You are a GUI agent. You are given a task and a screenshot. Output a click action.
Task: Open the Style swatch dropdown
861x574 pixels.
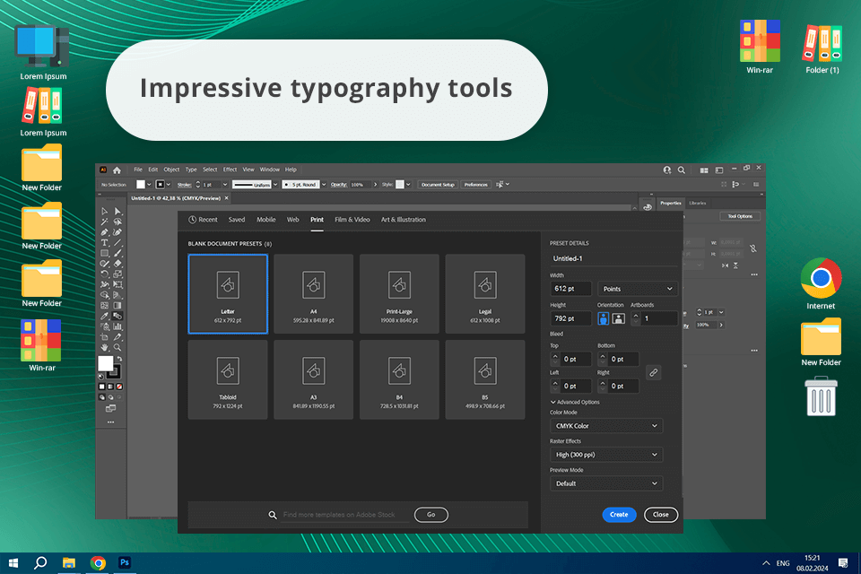point(408,185)
